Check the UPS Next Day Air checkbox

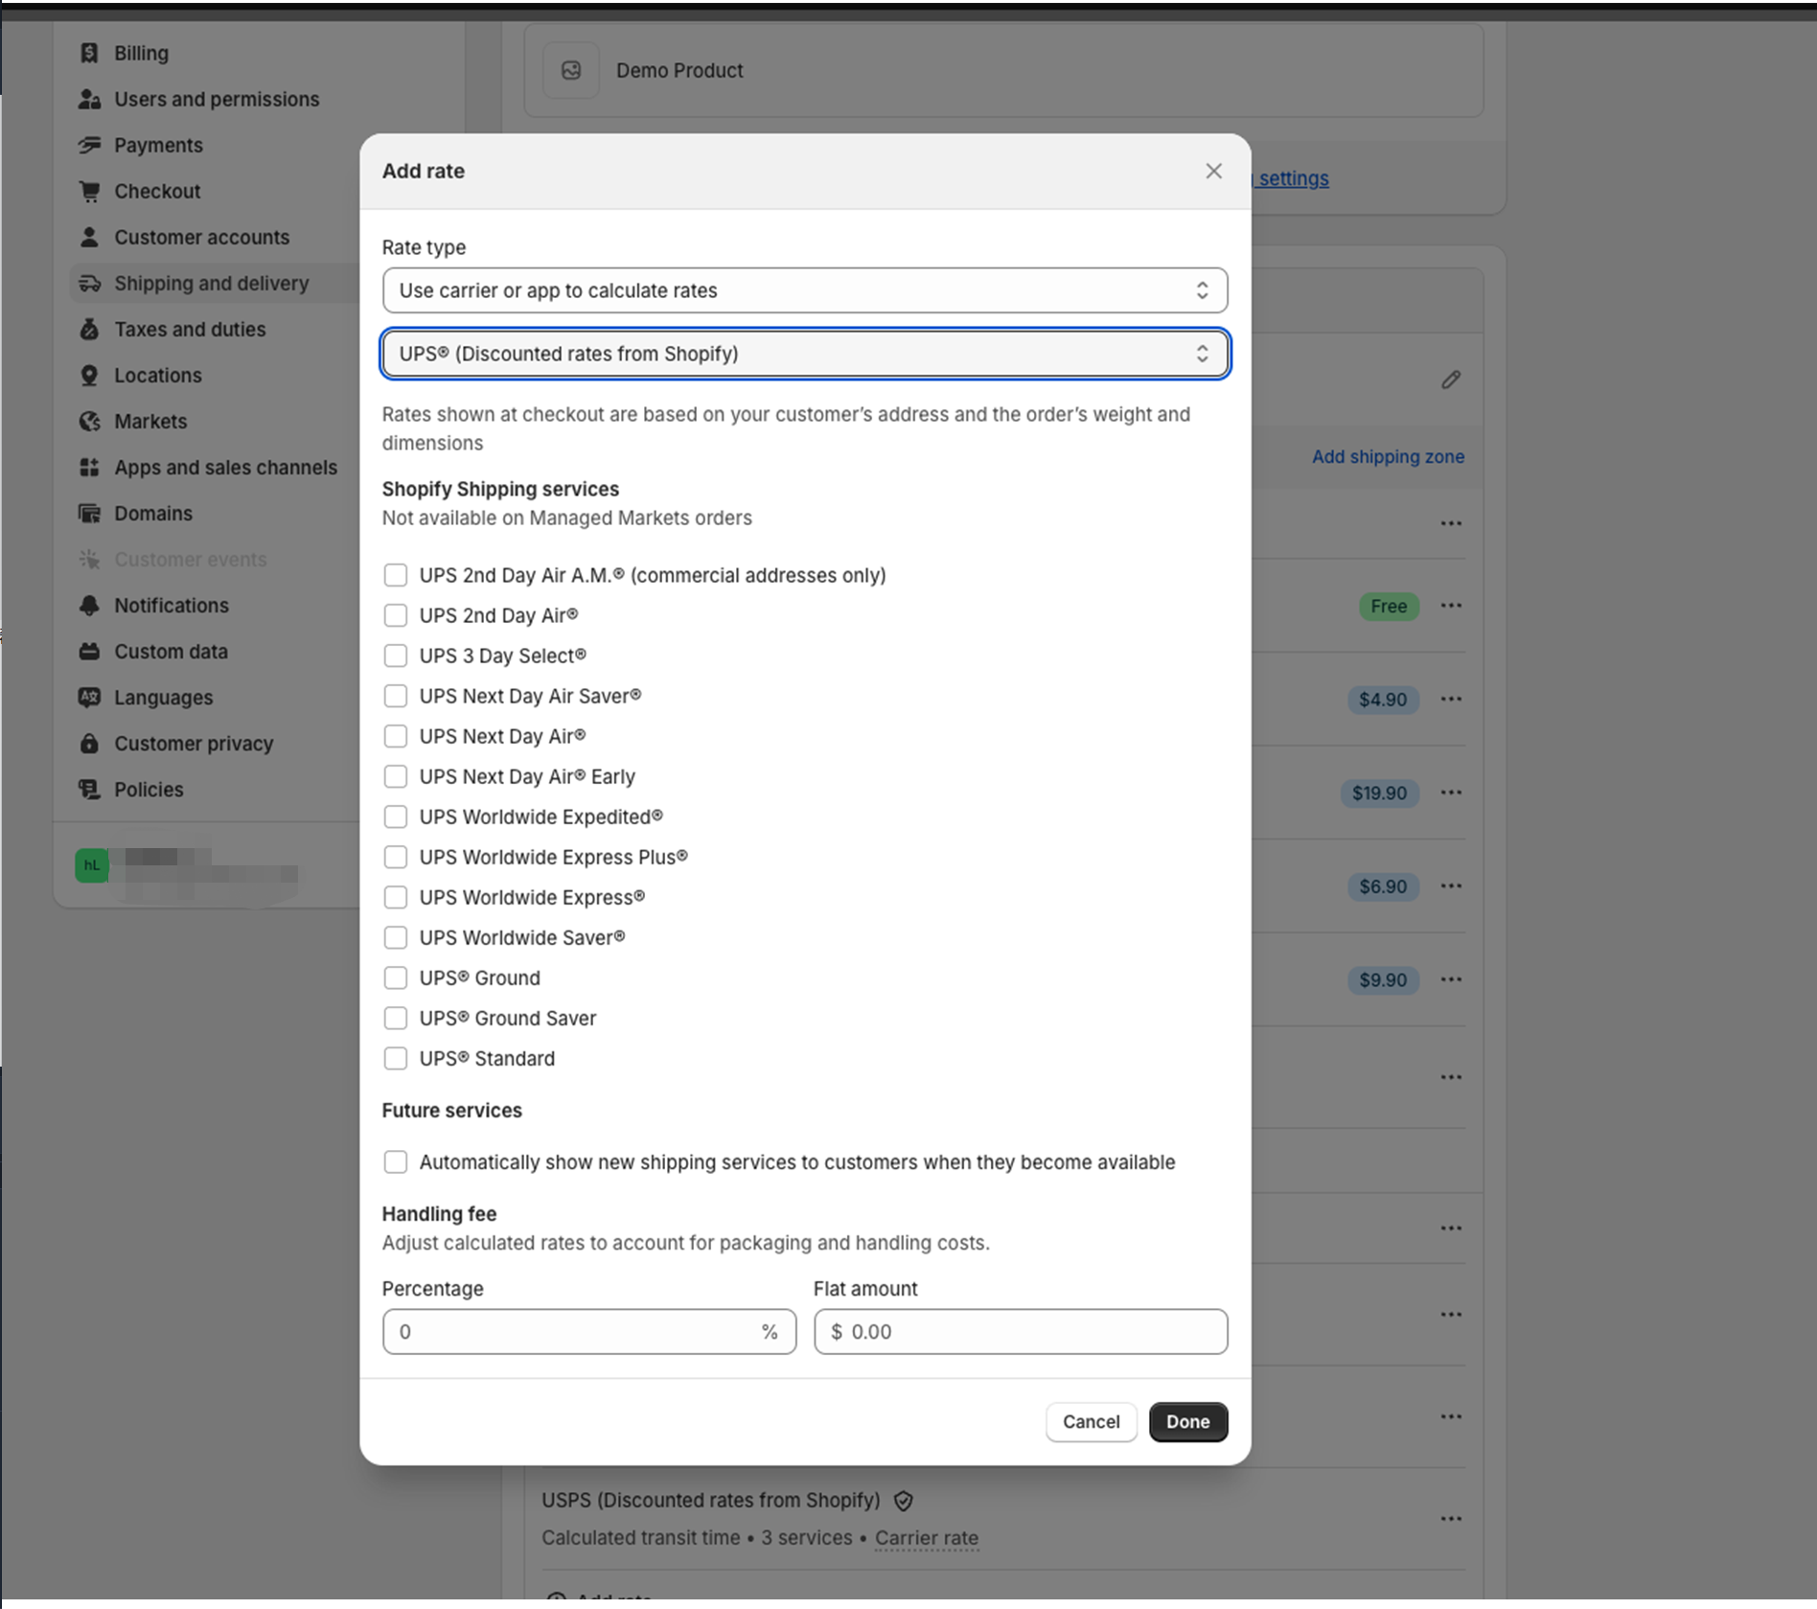(395, 736)
